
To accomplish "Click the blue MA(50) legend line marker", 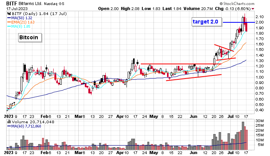I will click(x=9, y=18).
